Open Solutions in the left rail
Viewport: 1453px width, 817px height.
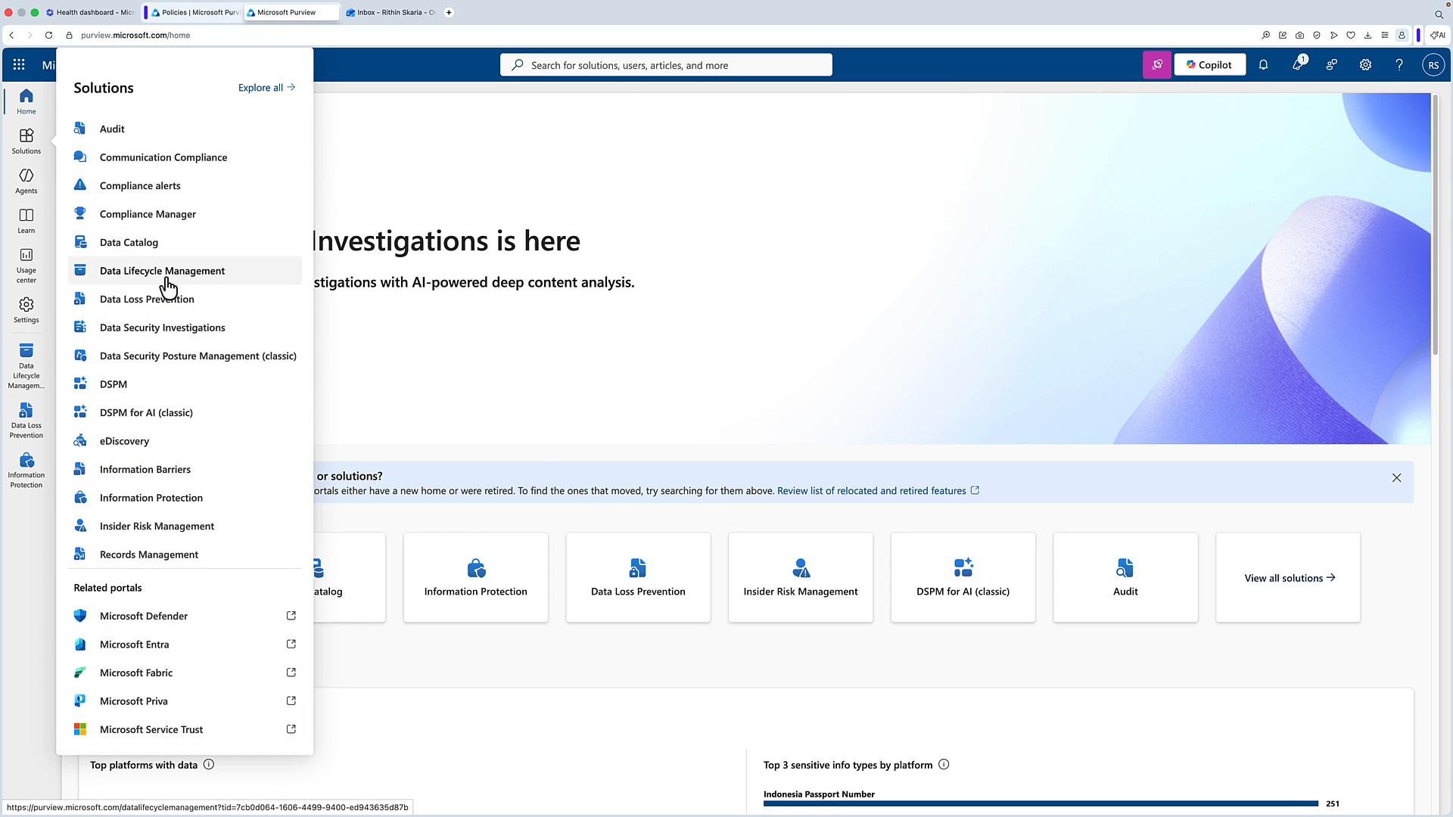26,141
